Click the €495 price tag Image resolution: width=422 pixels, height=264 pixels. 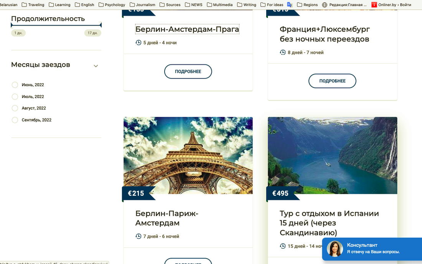tap(282, 193)
